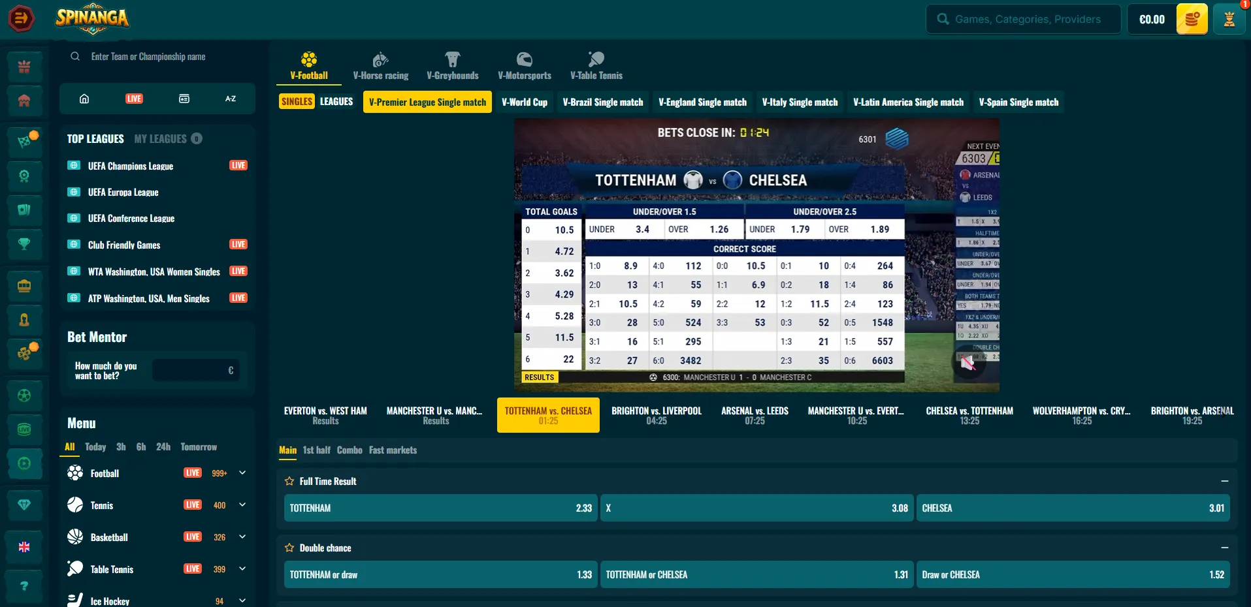Expand the Table Tennis sports menu
This screenshot has width=1251, height=607.
click(242, 568)
